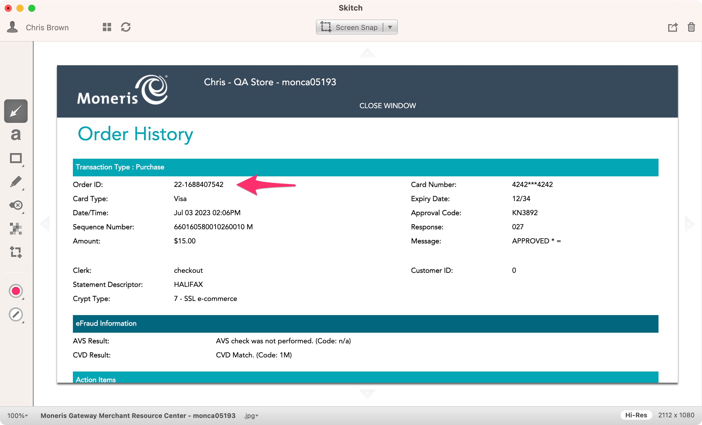Click the Share export icon
702x425 pixels.
click(x=673, y=27)
